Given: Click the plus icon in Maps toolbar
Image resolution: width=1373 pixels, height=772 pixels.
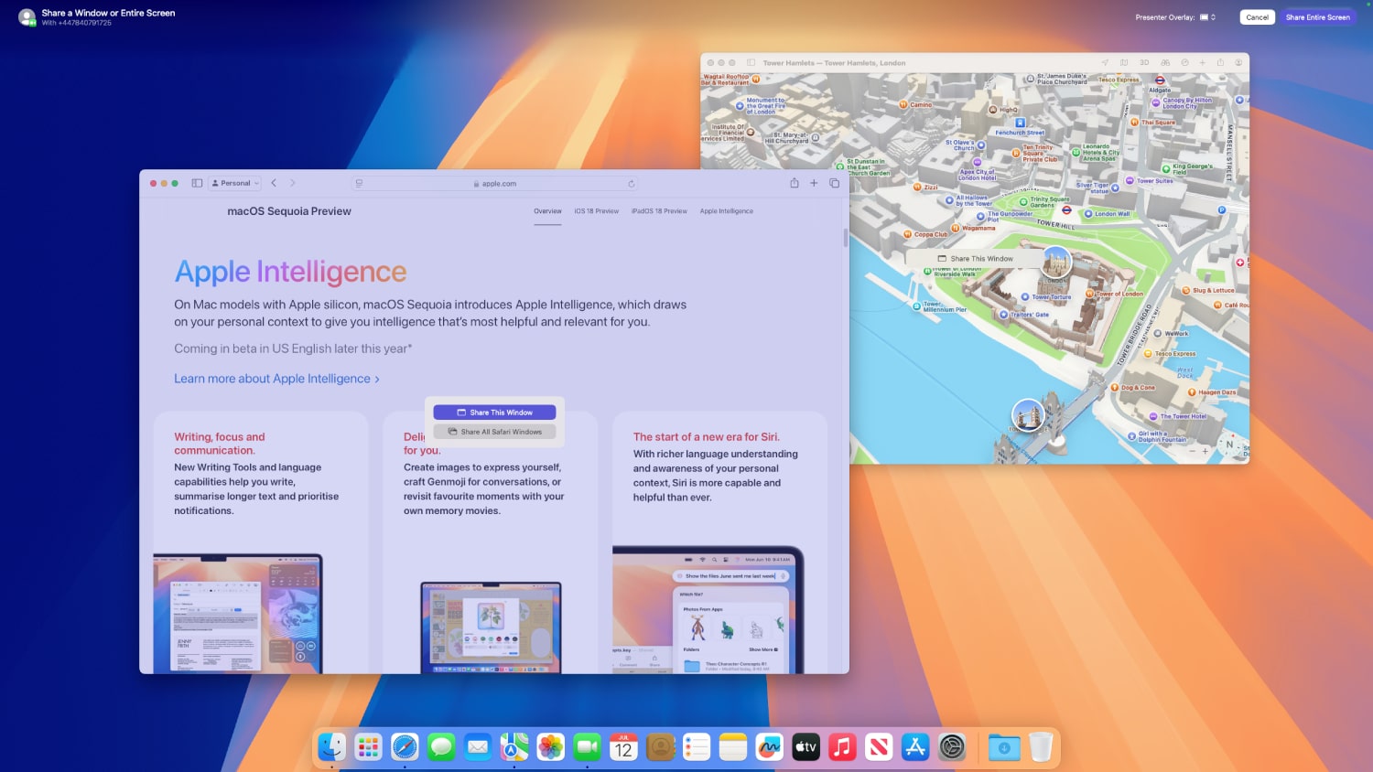Looking at the screenshot, I should (x=1203, y=63).
